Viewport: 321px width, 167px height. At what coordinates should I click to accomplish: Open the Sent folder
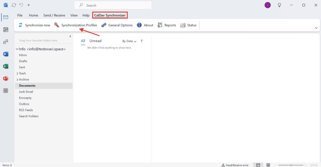[22, 67]
